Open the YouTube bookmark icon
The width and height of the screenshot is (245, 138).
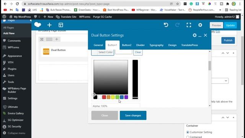click(x=5, y=10)
